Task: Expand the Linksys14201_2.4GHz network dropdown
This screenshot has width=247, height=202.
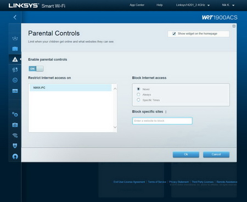Action: click(193, 5)
